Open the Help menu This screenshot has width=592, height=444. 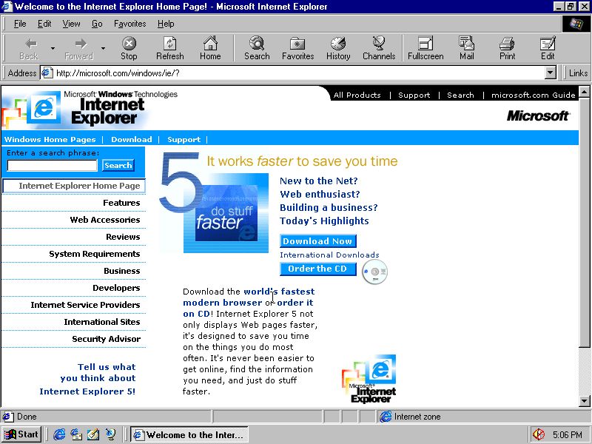tap(166, 24)
